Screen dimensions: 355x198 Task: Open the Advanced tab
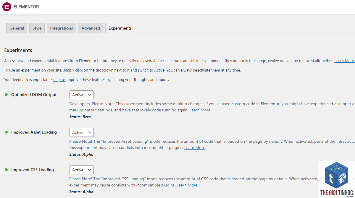pos(91,28)
